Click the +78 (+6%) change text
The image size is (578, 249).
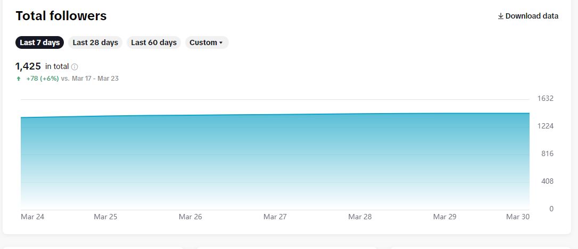click(x=43, y=79)
